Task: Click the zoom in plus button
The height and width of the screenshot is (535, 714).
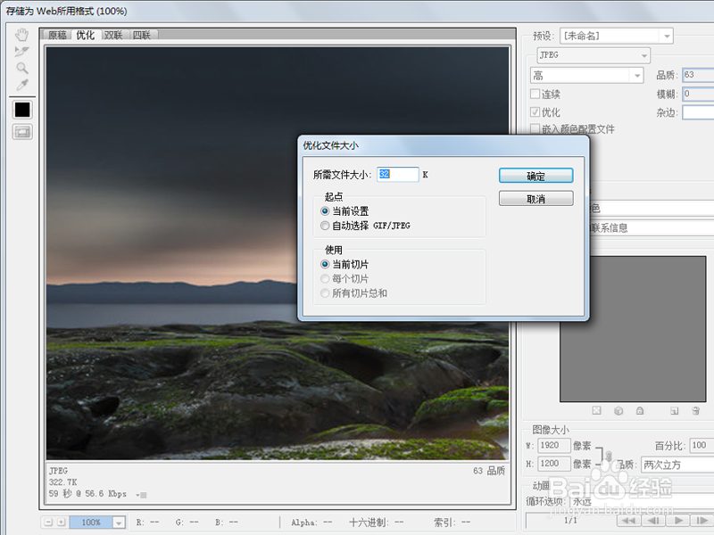Action: [62, 523]
